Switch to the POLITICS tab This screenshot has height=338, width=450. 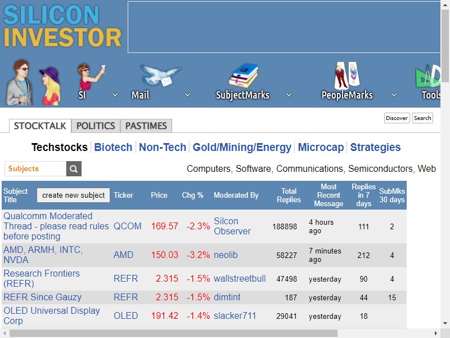point(96,126)
